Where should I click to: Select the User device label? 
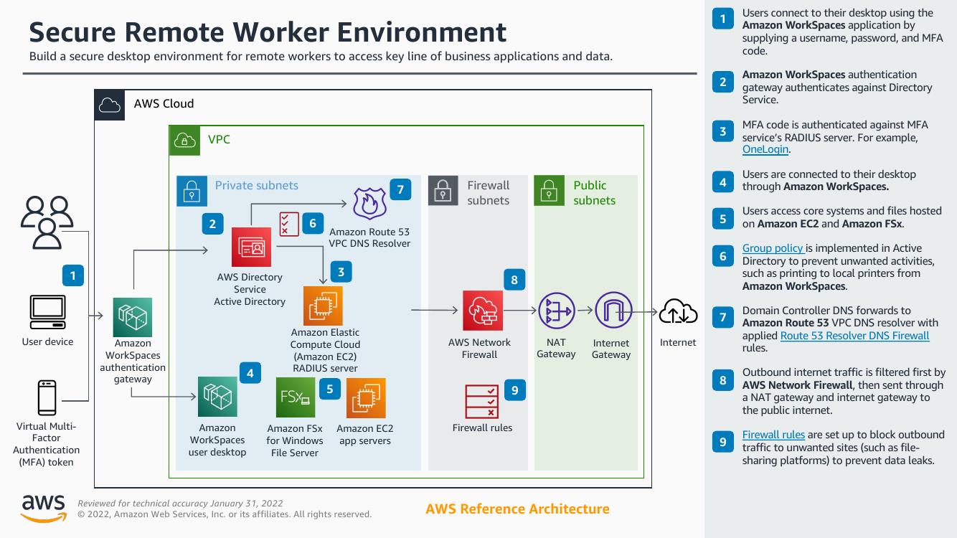pos(47,342)
